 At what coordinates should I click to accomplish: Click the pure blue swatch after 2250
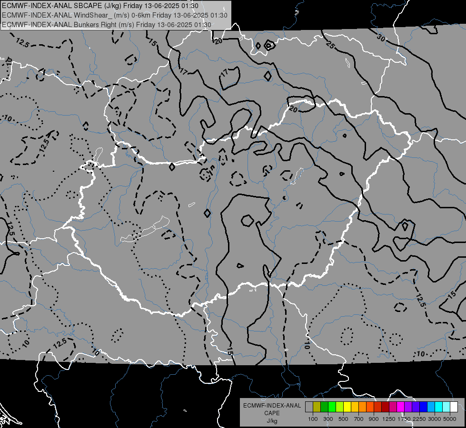423,407
